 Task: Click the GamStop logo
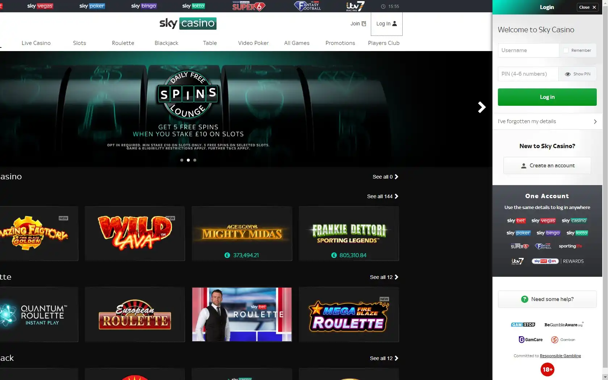523,325
